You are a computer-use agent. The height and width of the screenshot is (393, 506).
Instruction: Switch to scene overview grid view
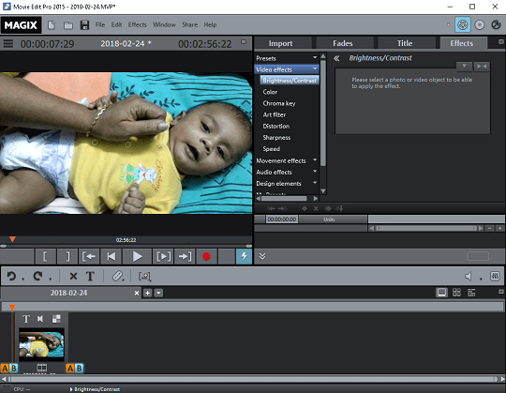click(456, 293)
